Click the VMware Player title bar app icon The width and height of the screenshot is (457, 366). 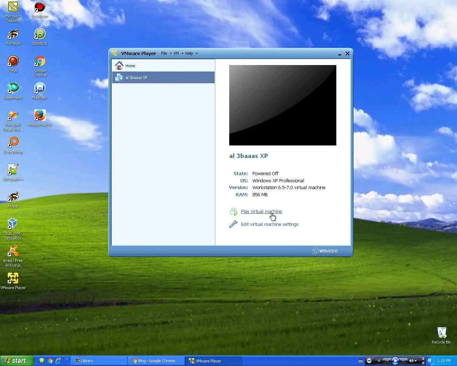point(114,53)
